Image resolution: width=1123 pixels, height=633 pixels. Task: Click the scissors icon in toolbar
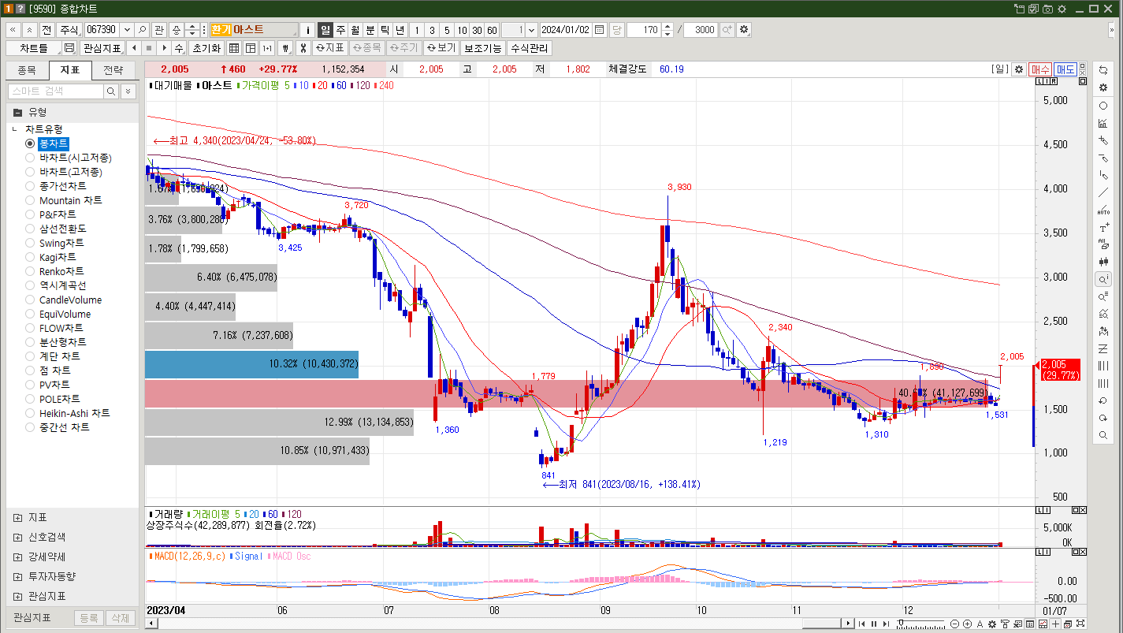(303, 48)
